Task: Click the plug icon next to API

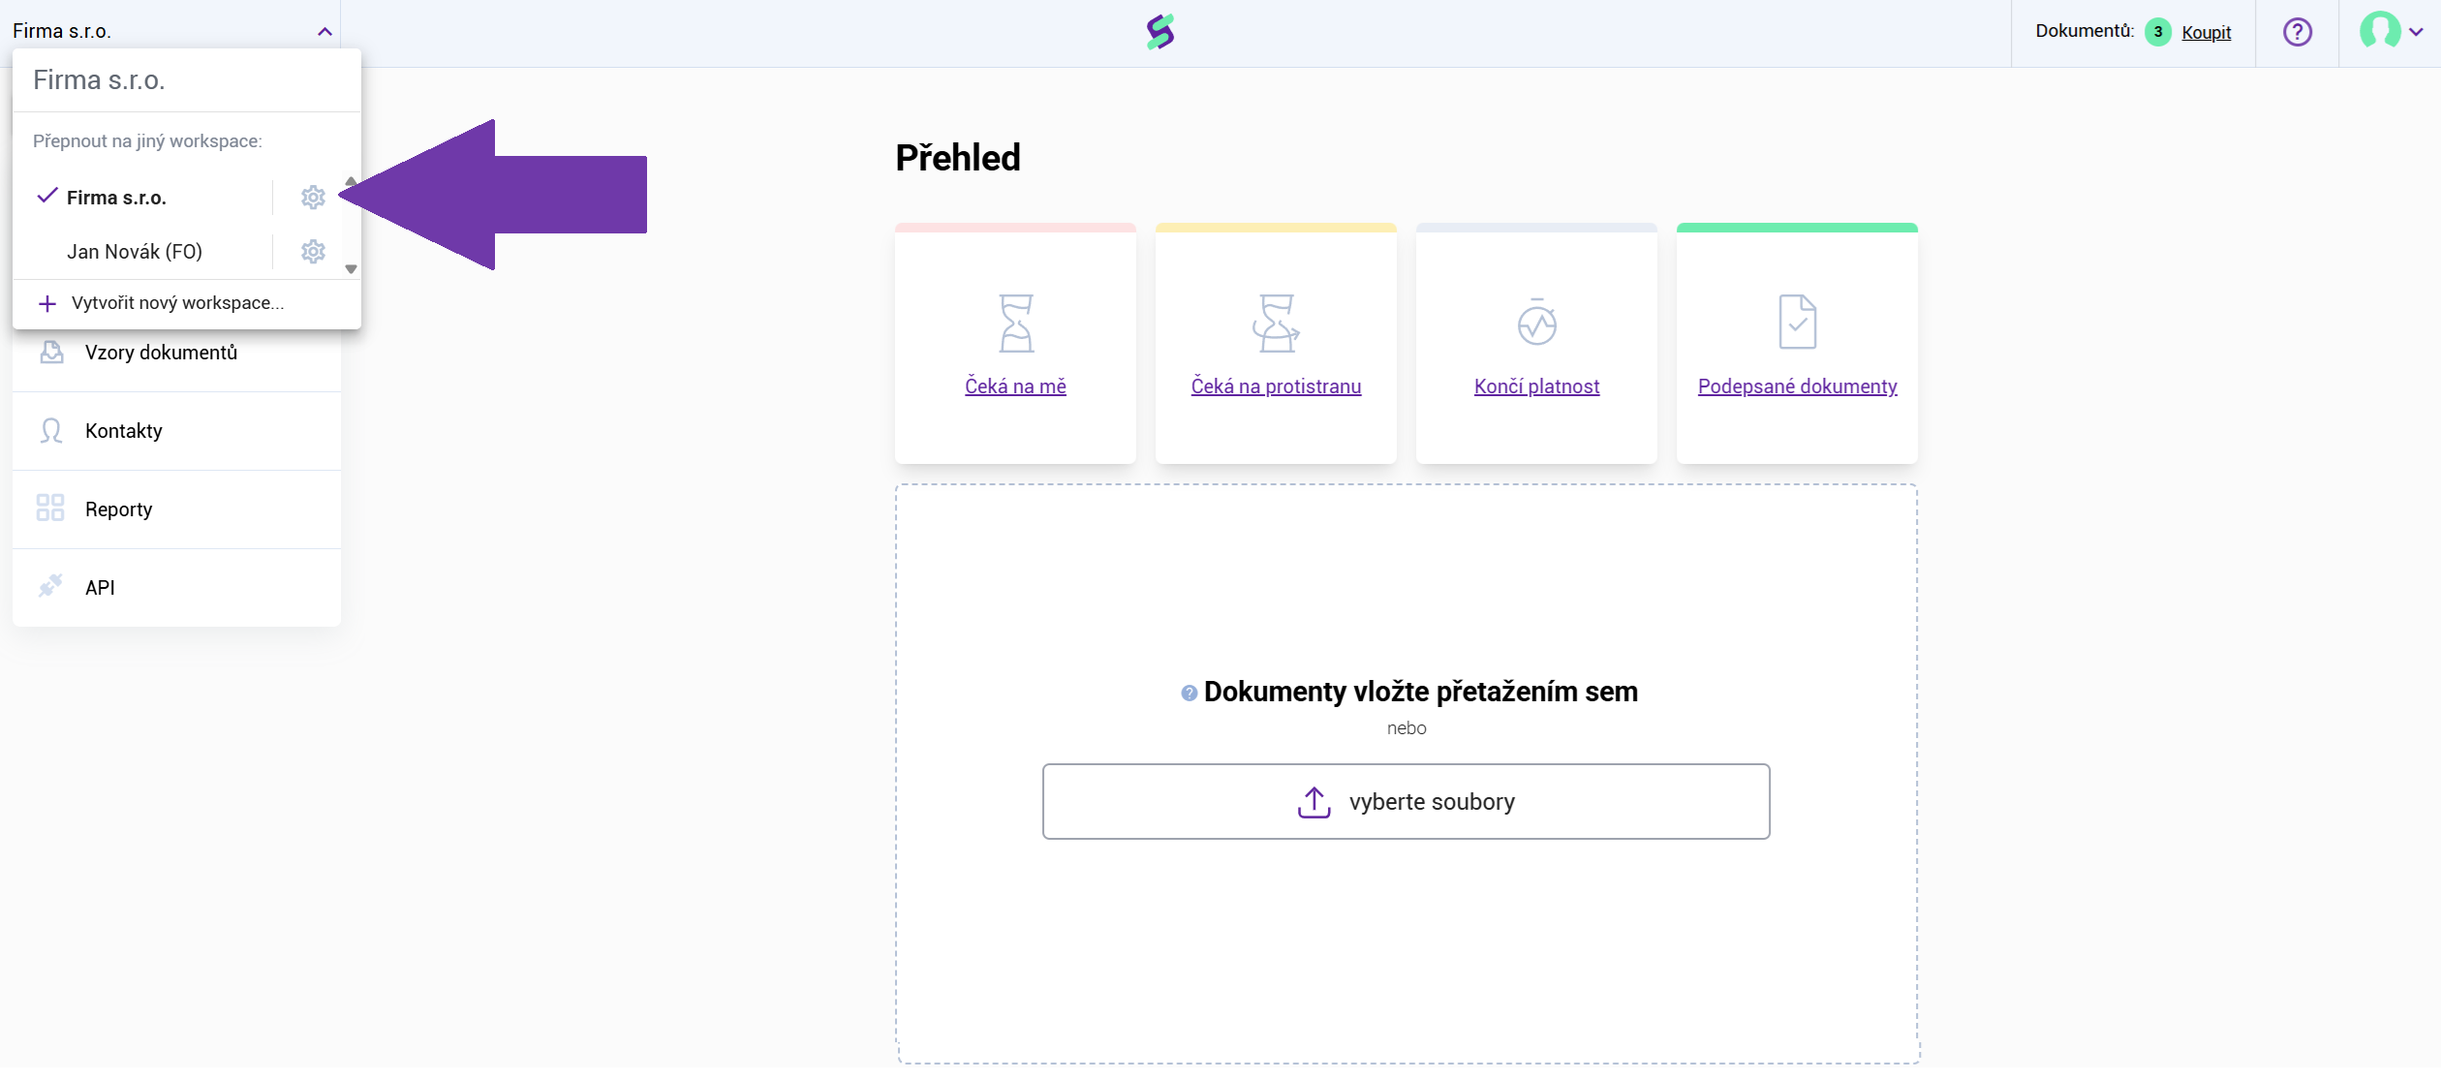Action: 50,587
